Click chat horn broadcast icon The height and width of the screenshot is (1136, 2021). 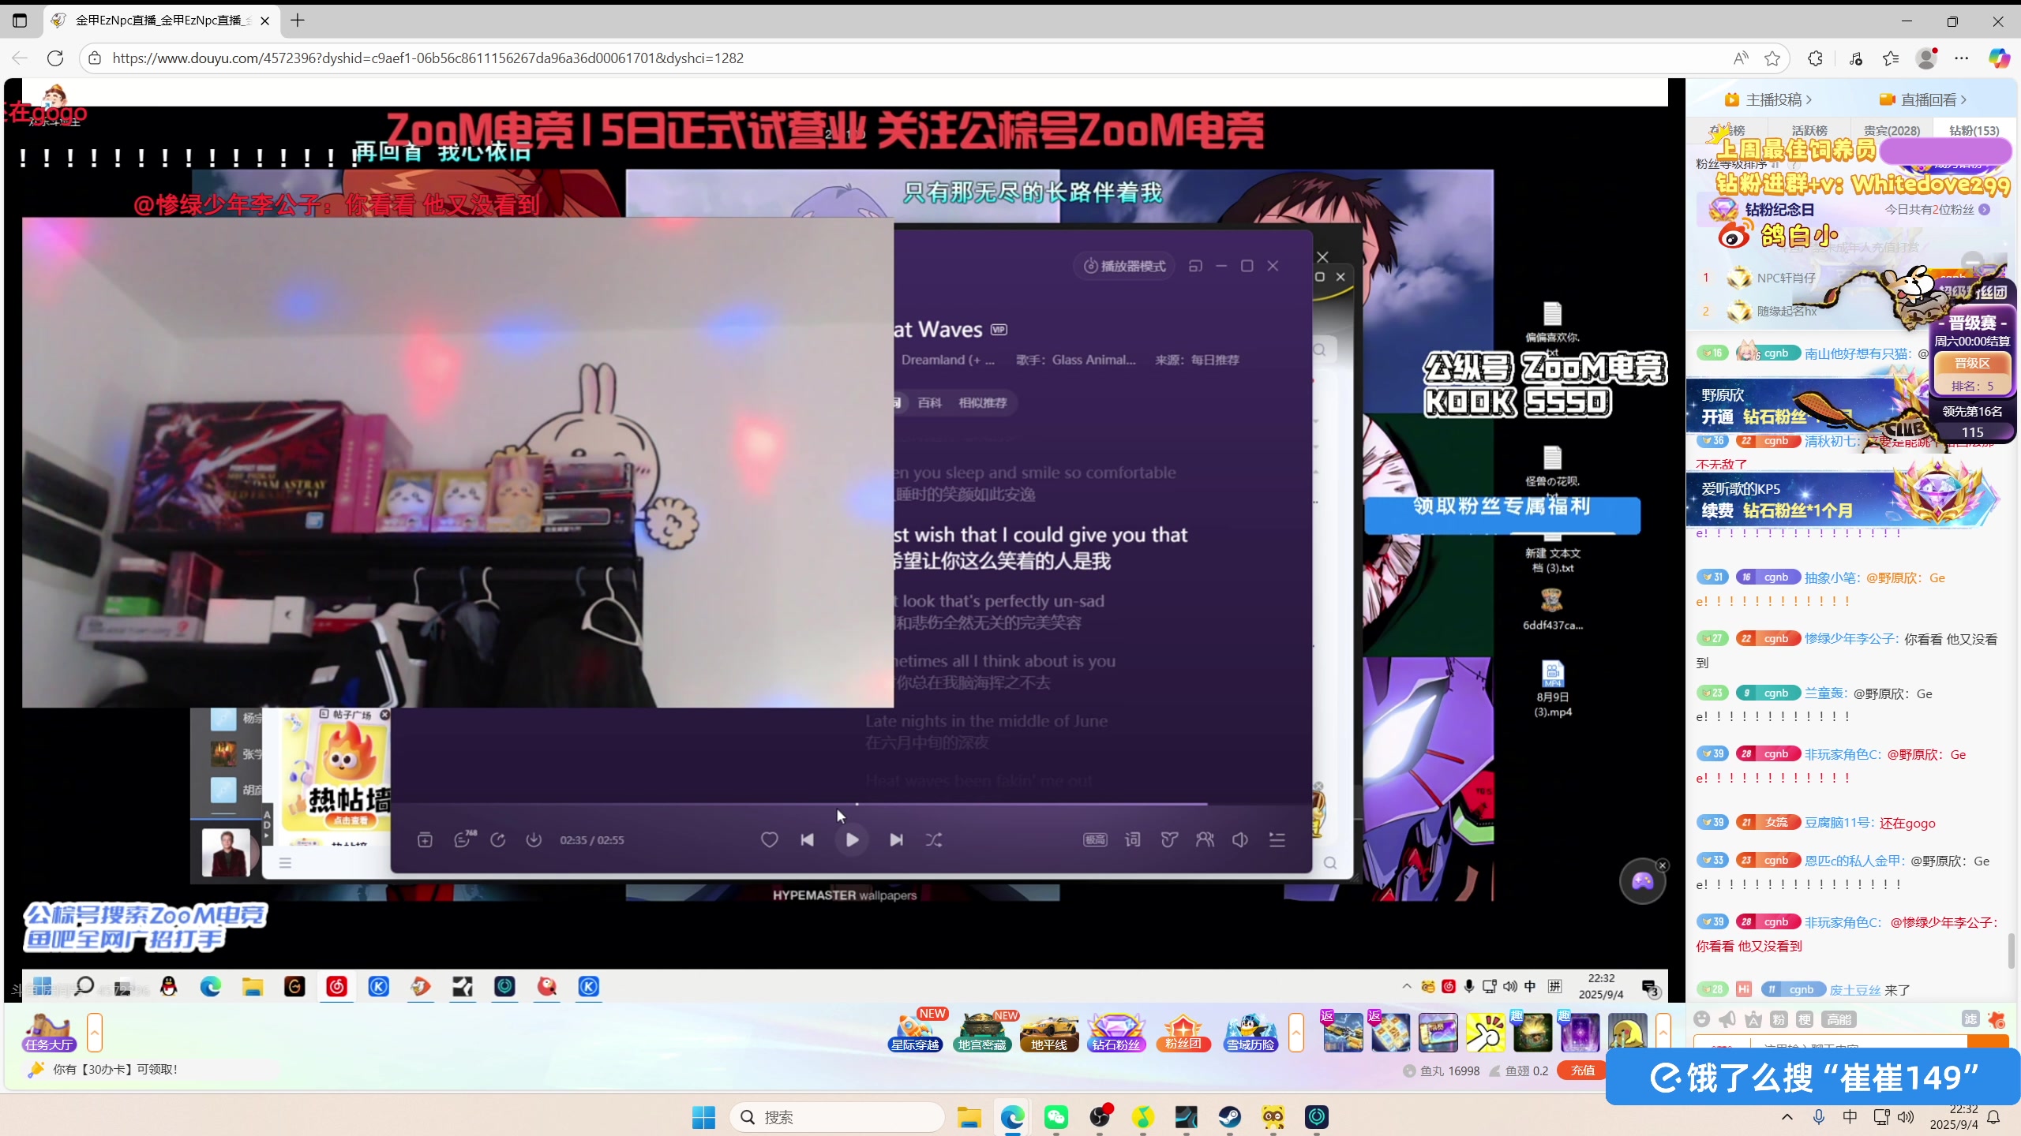click(x=1727, y=1019)
